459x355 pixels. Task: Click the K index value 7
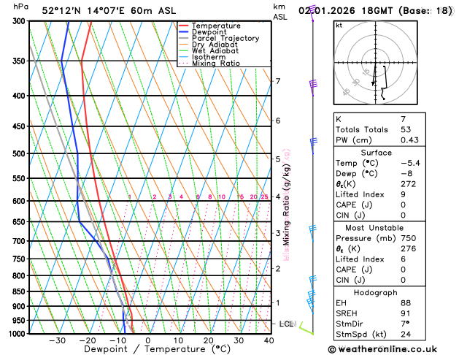coord(404,119)
